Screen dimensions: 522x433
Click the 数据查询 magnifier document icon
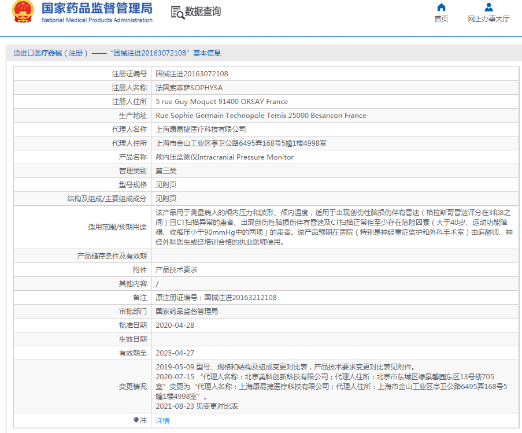(177, 12)
